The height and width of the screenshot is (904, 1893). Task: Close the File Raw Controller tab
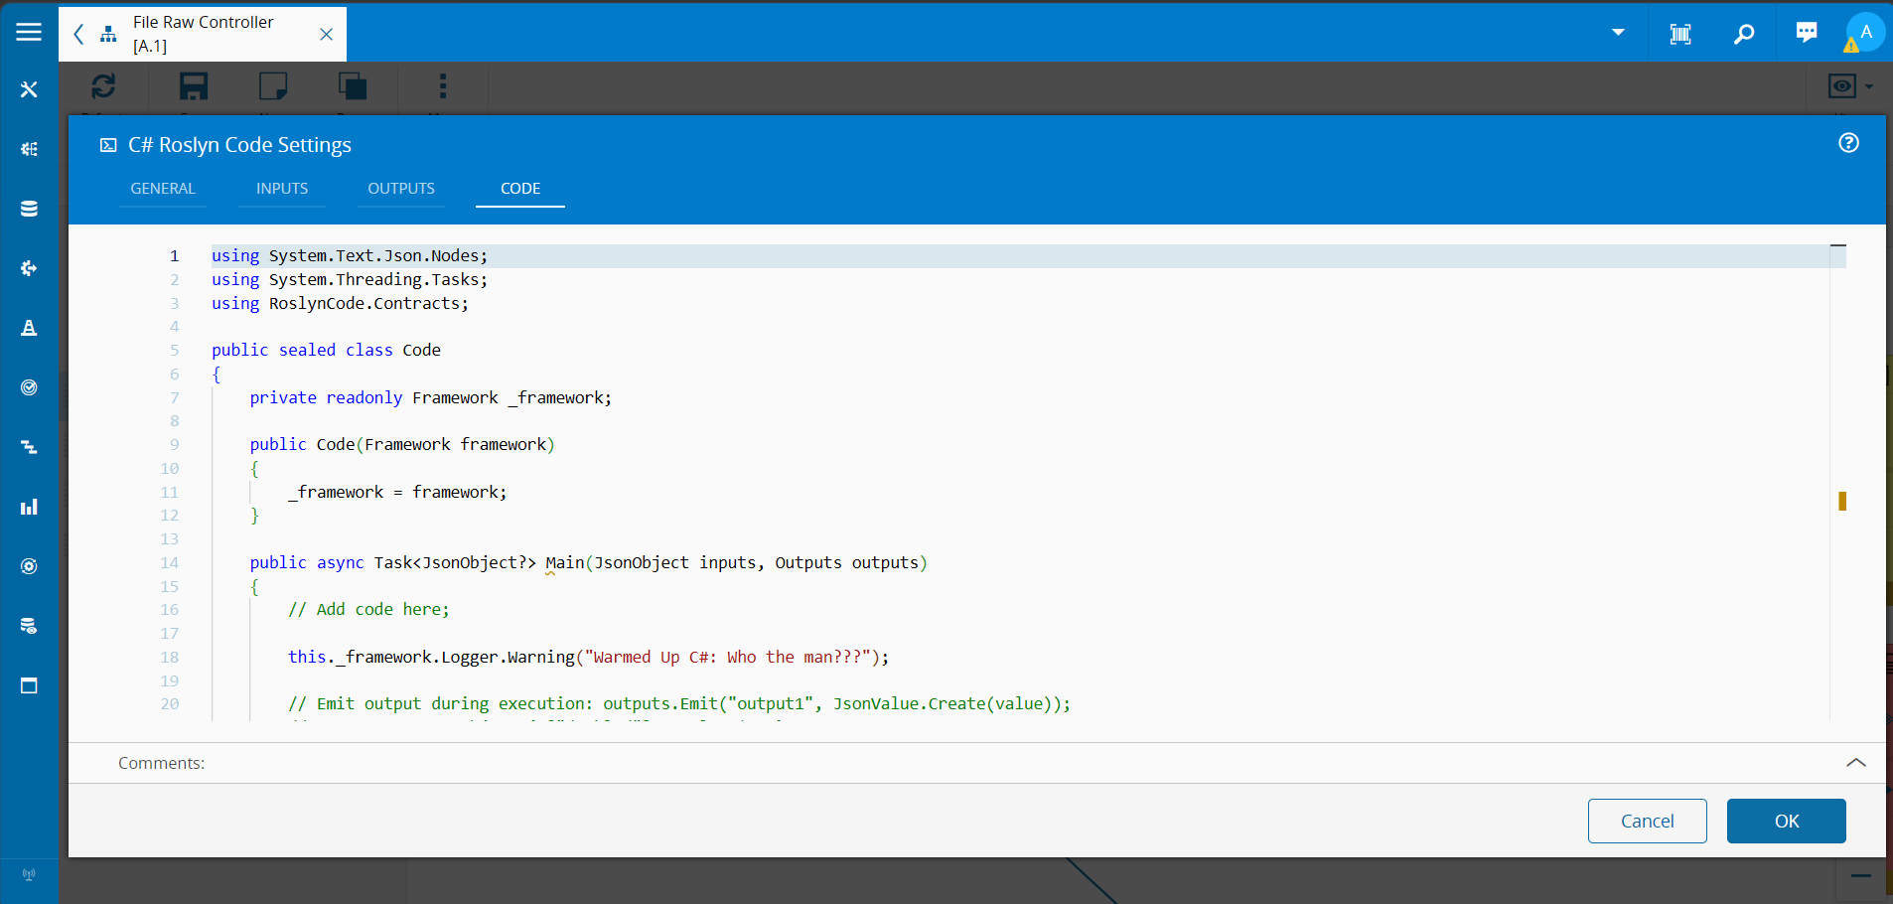326,34
